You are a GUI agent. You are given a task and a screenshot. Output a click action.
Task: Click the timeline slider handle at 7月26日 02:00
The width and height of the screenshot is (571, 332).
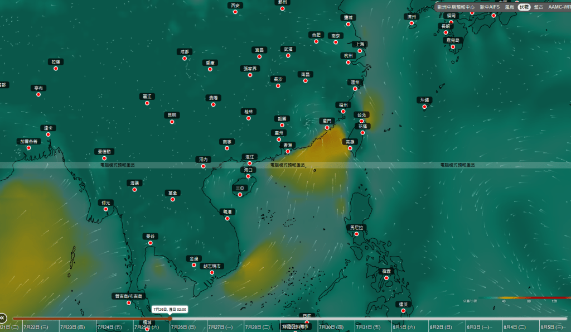coord(170,319)
